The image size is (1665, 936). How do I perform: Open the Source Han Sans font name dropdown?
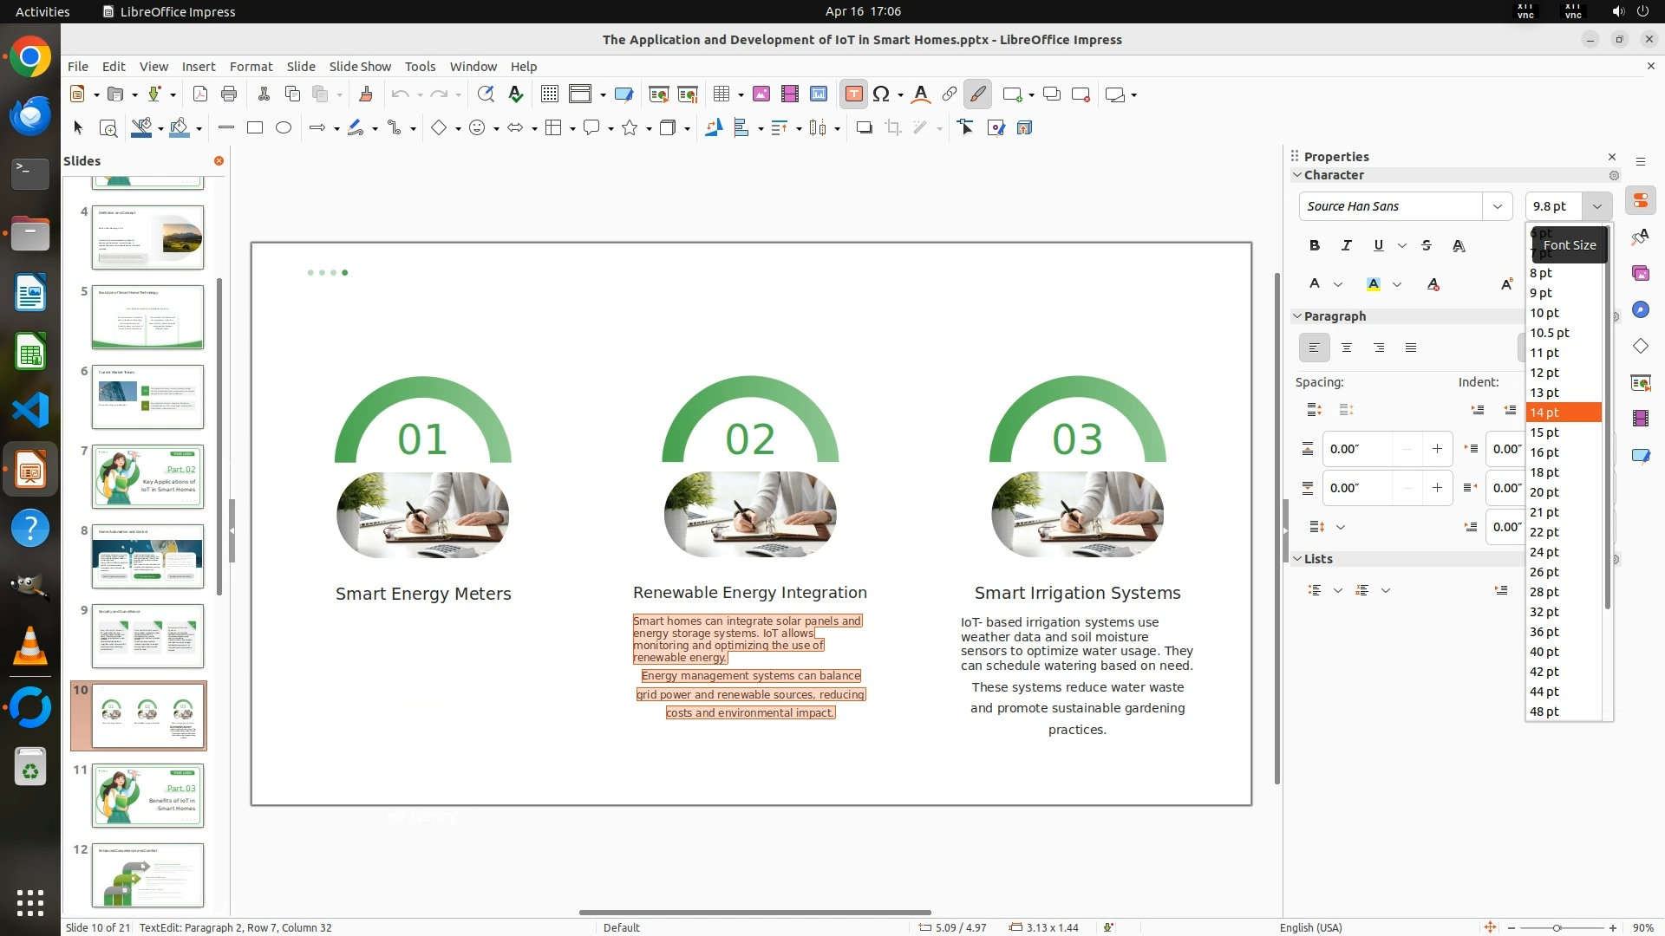[1497, 206]
